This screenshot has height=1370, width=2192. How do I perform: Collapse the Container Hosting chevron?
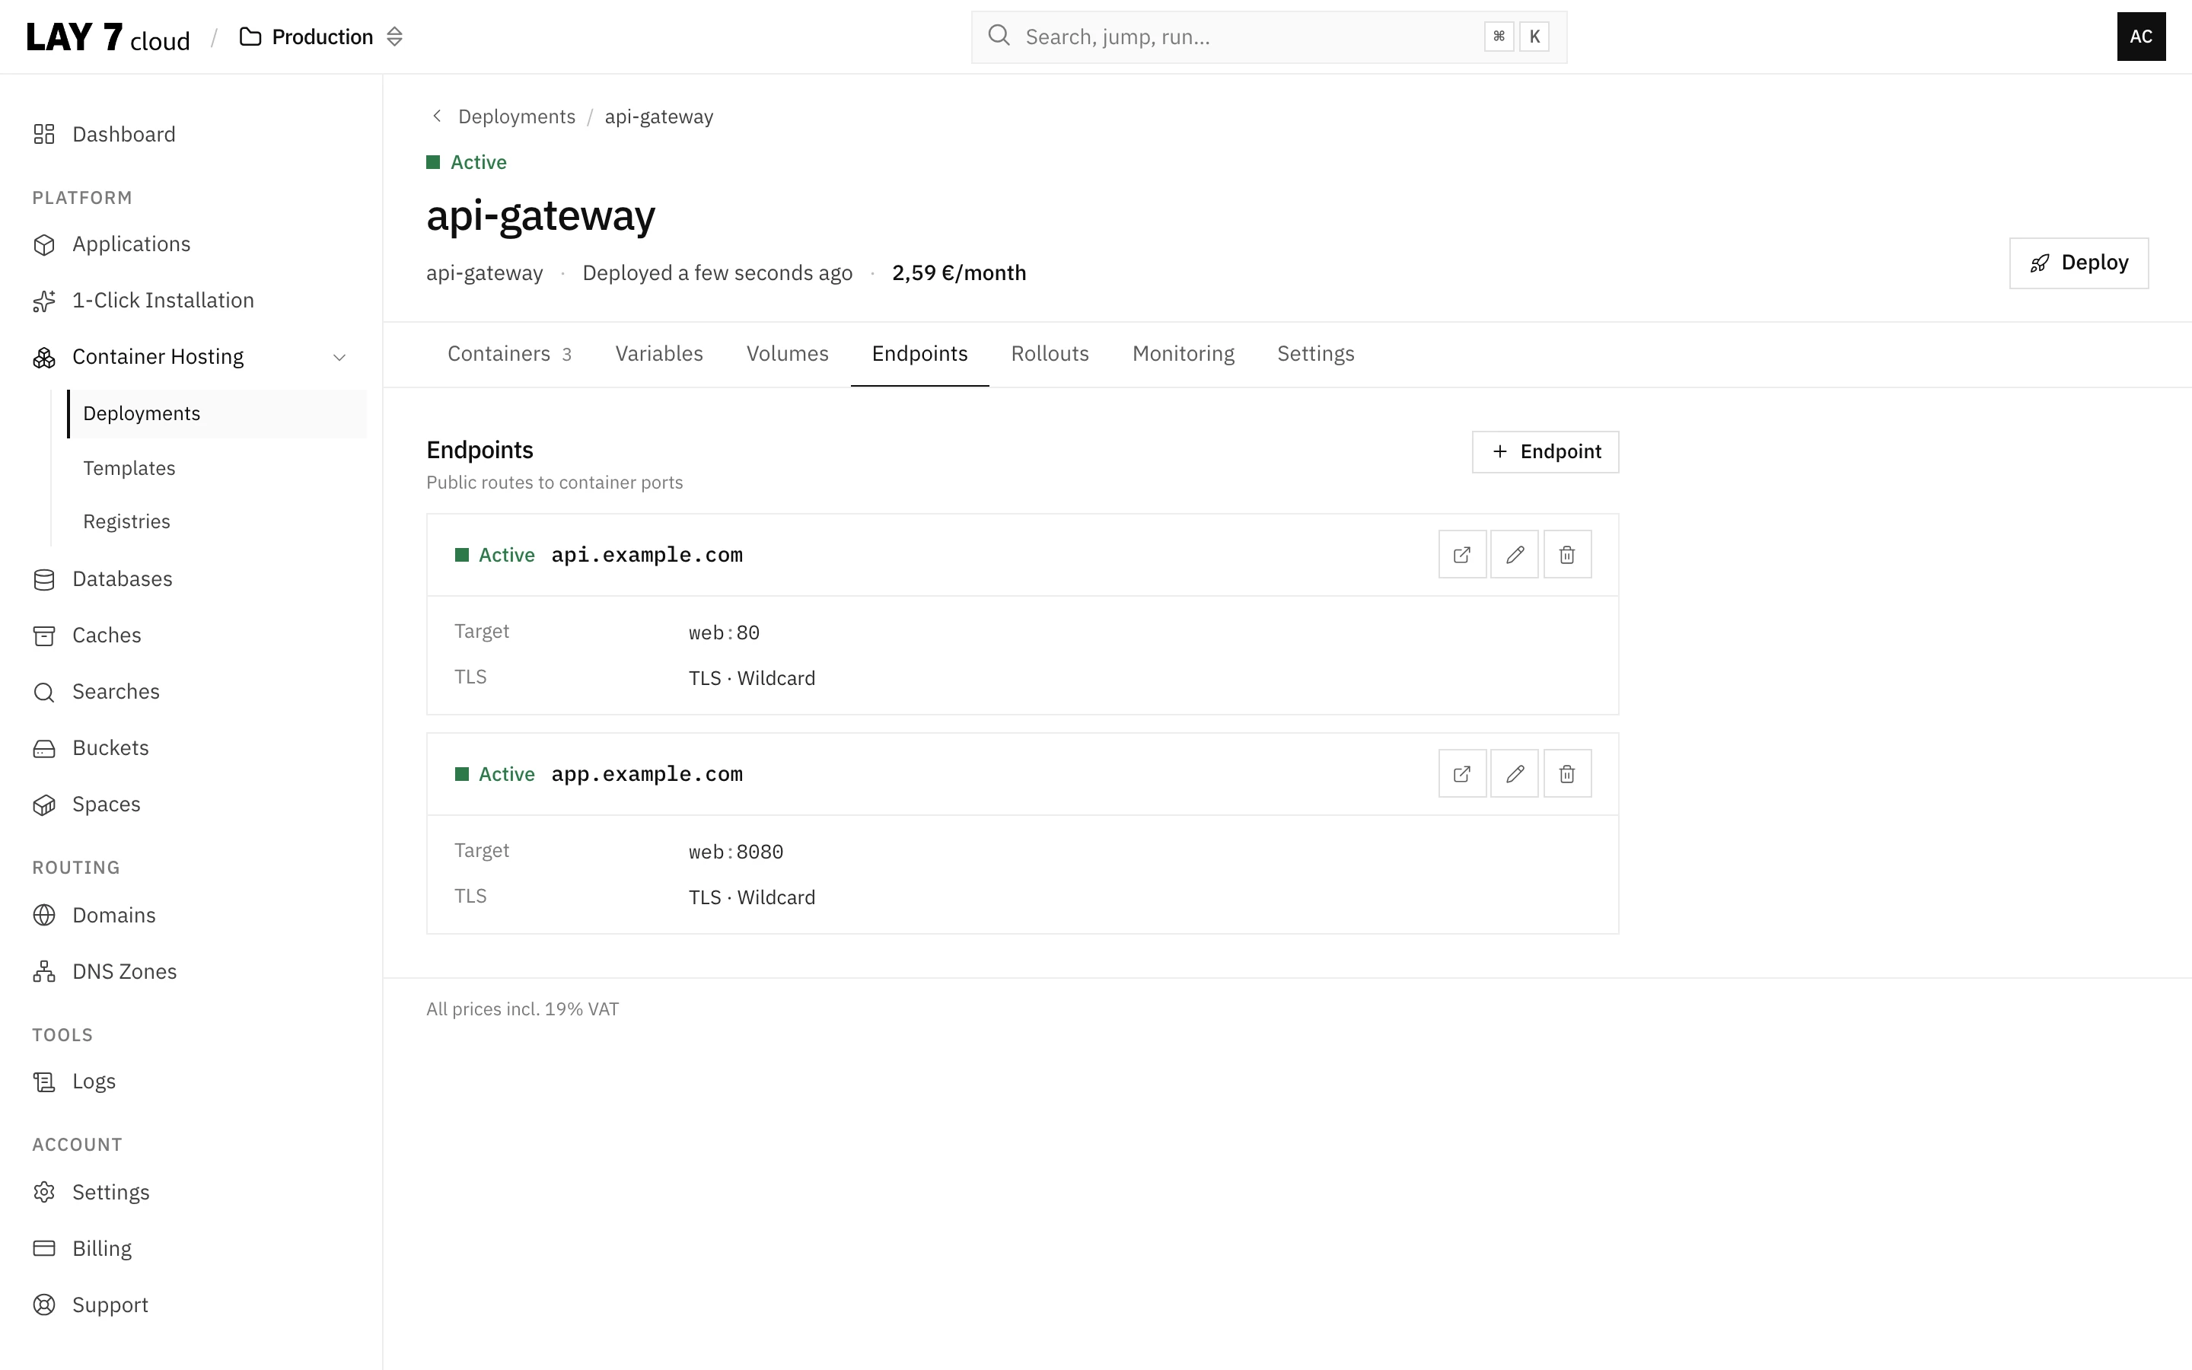point(339,357)
